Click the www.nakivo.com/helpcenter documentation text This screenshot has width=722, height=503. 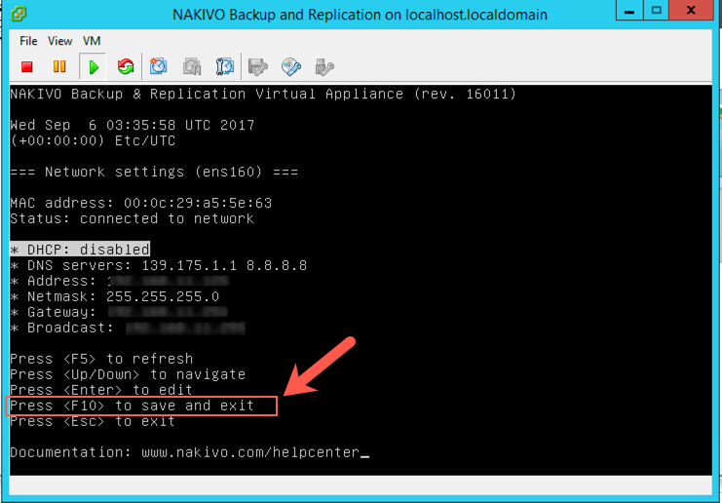tap(250, 452)
